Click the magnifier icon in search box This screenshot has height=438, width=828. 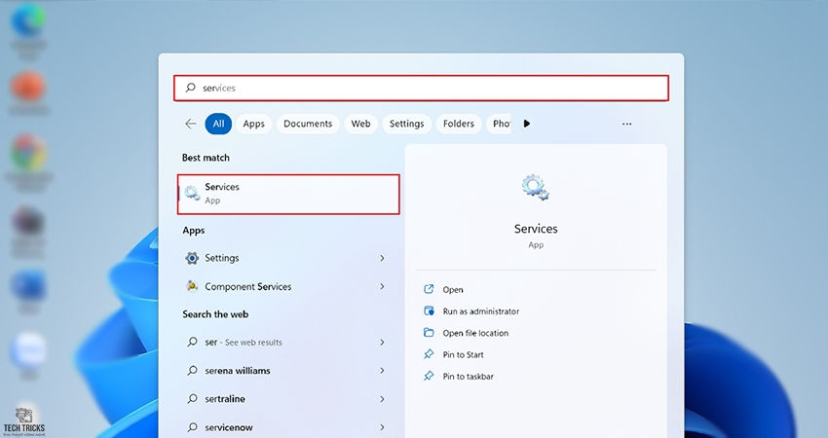pyautogui.click(x=190, y=88)
